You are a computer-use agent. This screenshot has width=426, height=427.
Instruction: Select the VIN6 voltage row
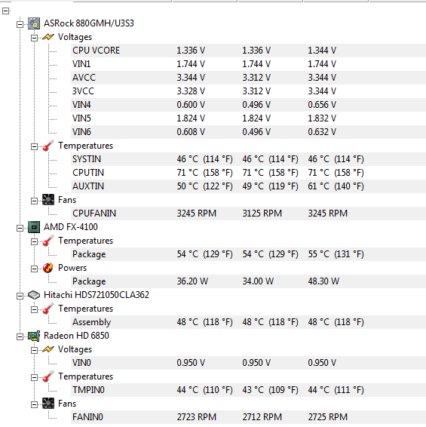(248, 132)
